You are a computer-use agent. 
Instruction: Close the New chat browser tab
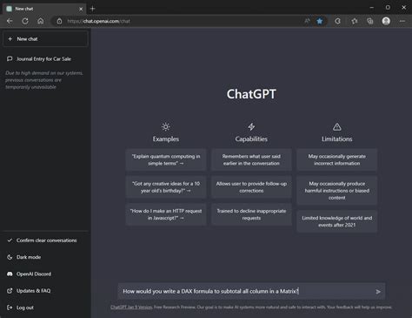81,9
